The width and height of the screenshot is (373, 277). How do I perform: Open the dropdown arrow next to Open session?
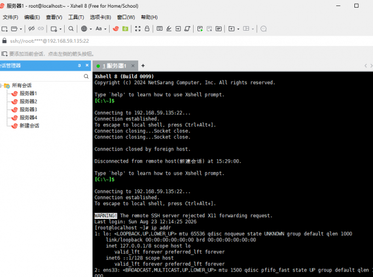(21, 29)
